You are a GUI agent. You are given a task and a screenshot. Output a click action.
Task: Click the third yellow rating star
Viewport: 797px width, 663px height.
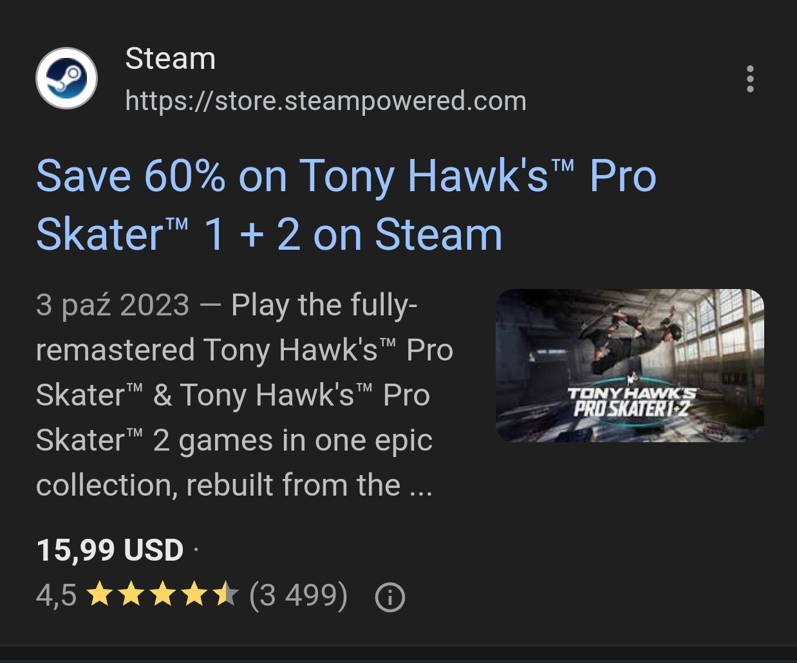click(x=162, y=594)
